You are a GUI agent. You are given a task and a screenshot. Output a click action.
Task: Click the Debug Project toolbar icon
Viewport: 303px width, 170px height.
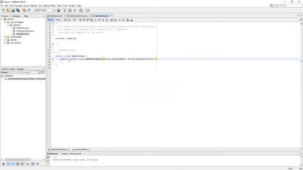coord(81,10)
